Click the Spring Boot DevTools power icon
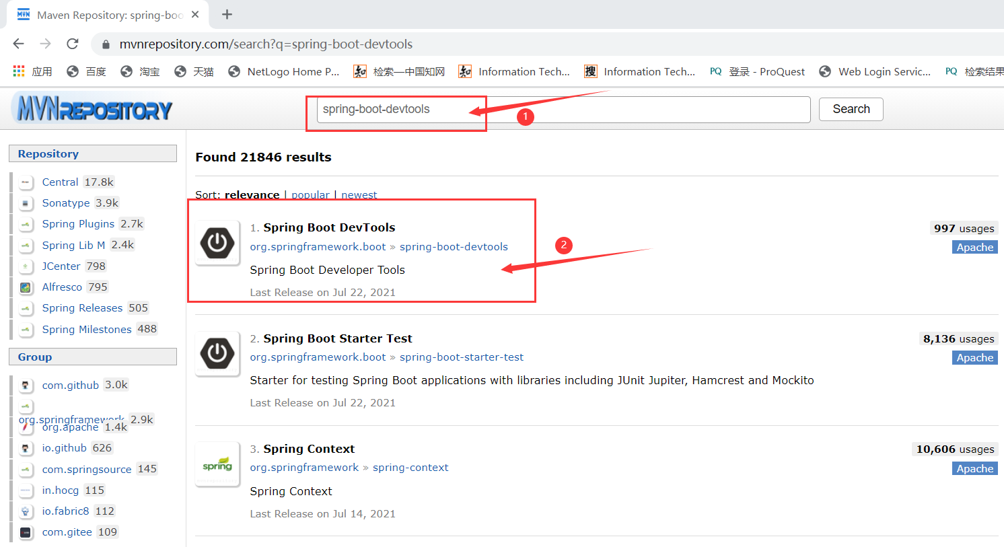Viewport: 1004px width, 547px height. 217,242
